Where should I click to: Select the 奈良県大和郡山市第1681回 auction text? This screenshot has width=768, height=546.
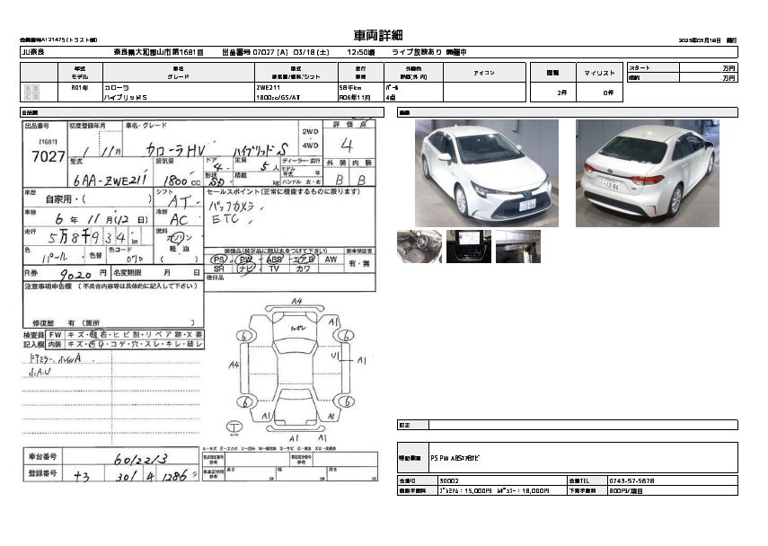click(158, 52)
